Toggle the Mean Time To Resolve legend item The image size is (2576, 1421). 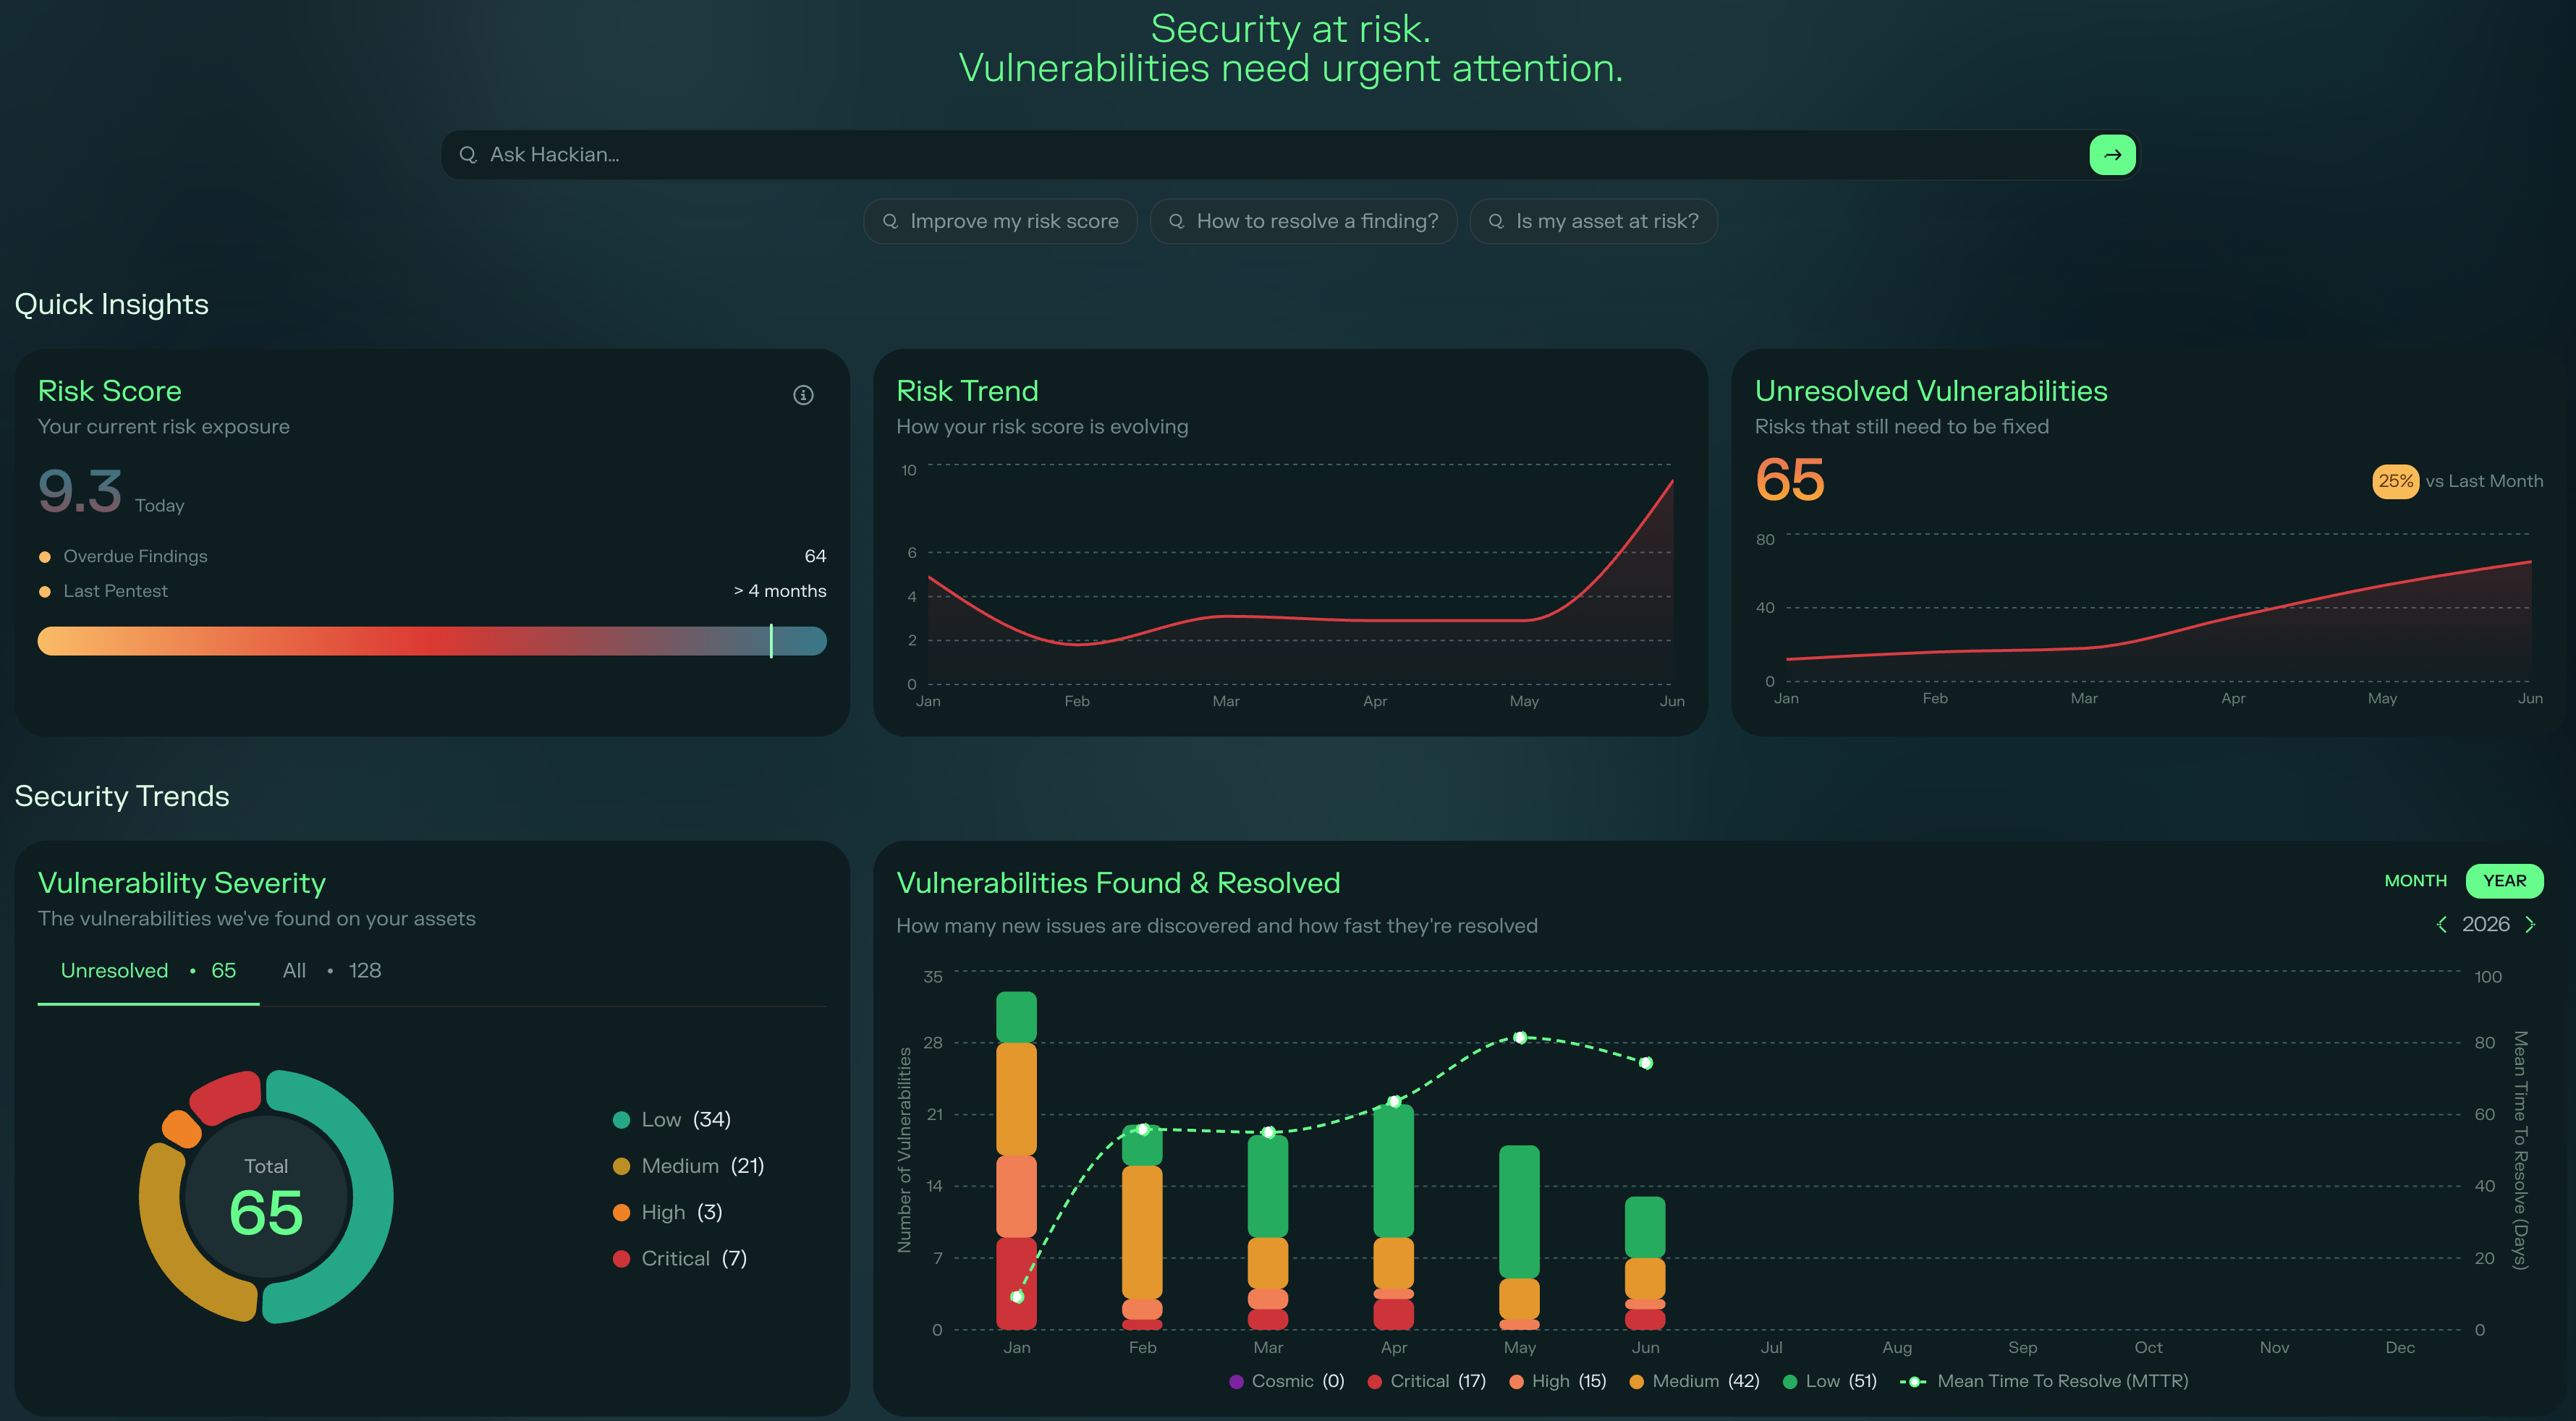2044,1381
